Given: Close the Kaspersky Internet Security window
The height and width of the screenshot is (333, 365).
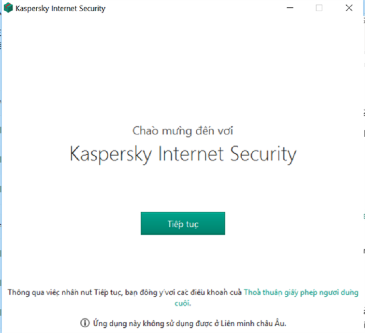Looking at the screenshot, I should [349, 8].
